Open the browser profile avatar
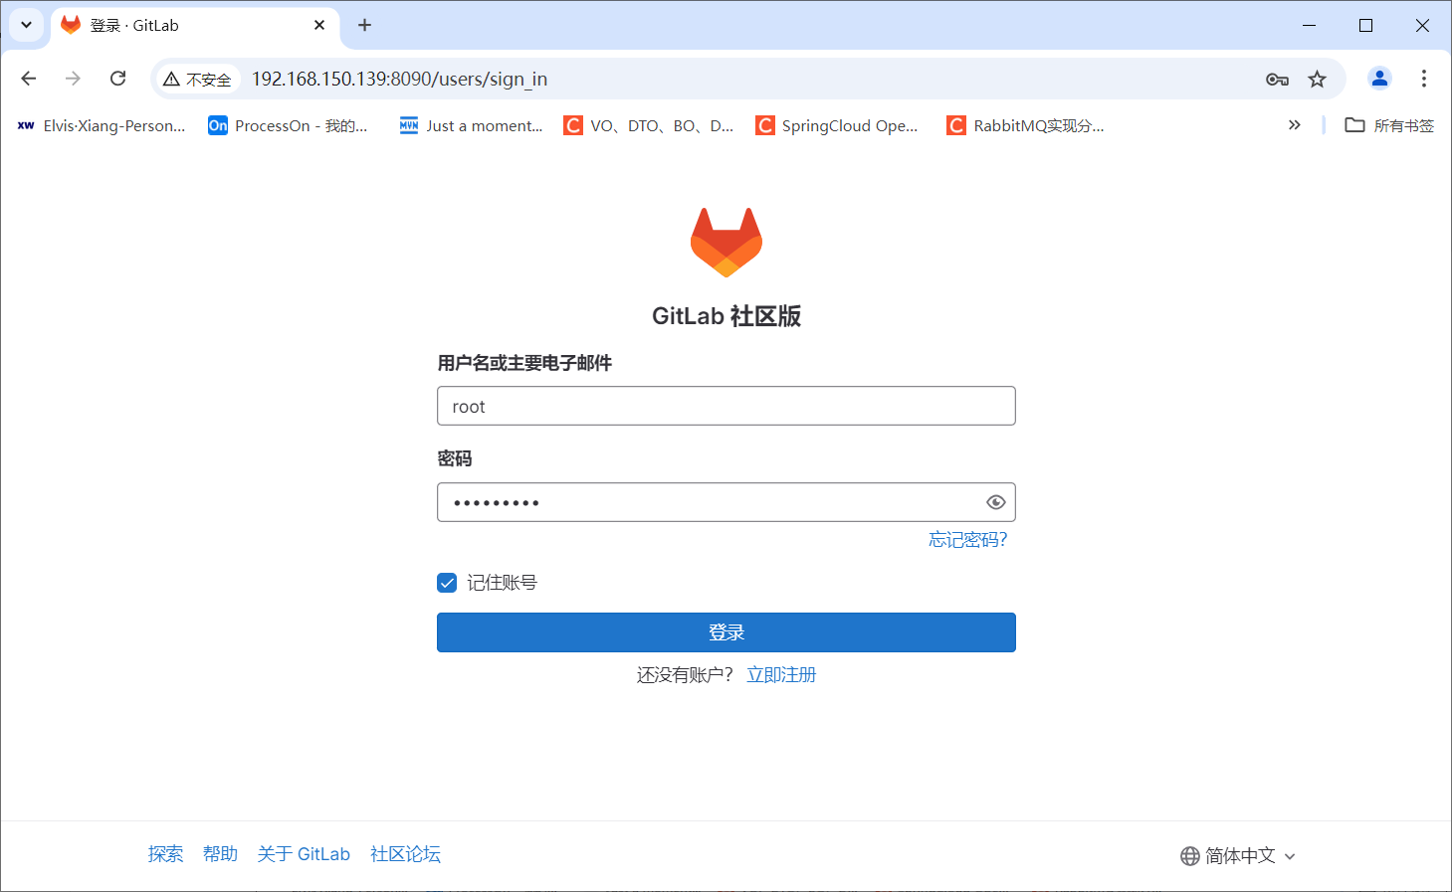This screenshot has height=892, width=1452. (1379, 79)
